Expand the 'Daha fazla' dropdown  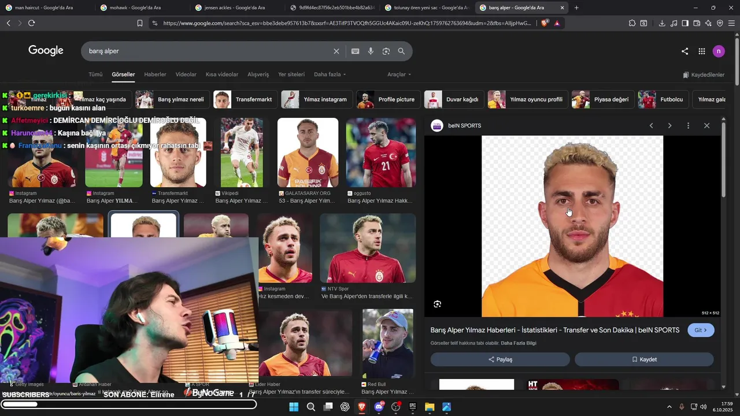click(330, 75)
